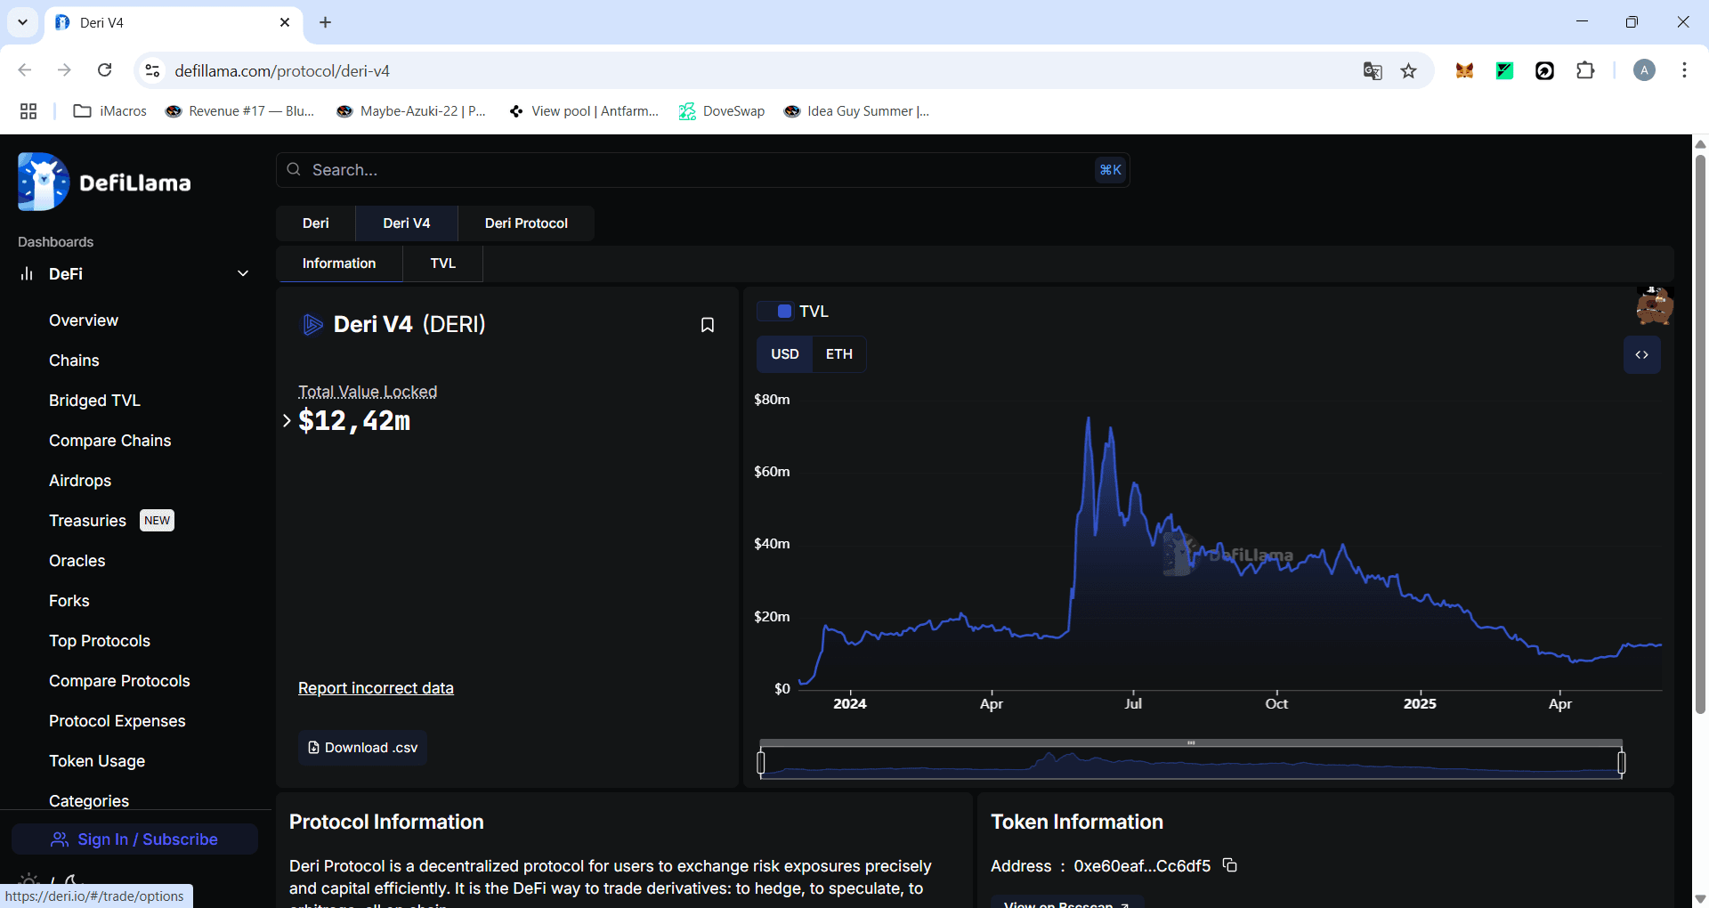Open Compare Protocols page
This screenshot has height=908, width=1709.
pos(119,681)
